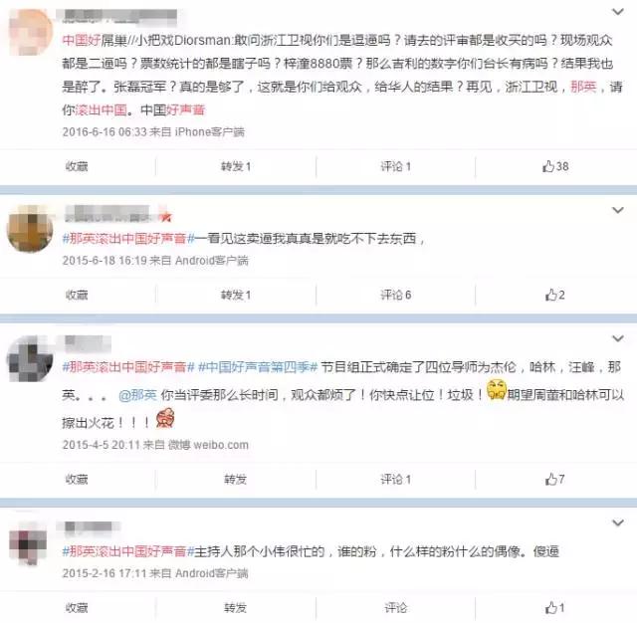The height and width of the screenshot is (623, 637).
Task: Click the iPhone客户端 source link
Action: [210, 132]
